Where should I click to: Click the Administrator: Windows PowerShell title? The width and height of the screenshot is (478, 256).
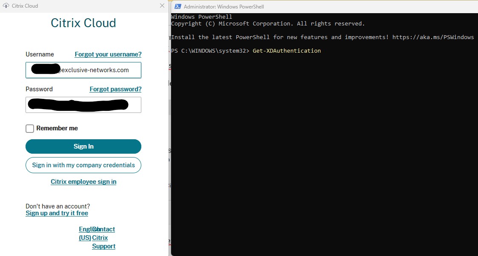224,6
